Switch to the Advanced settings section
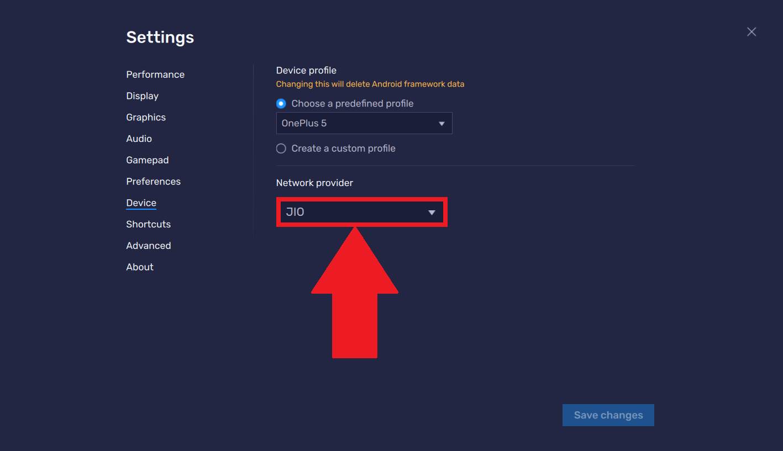Image resolution: width=783 pixels, height=451 pixels. 148,246
